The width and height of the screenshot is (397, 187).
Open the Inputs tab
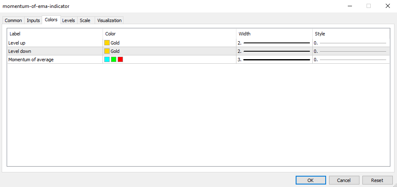pos(33,20)
